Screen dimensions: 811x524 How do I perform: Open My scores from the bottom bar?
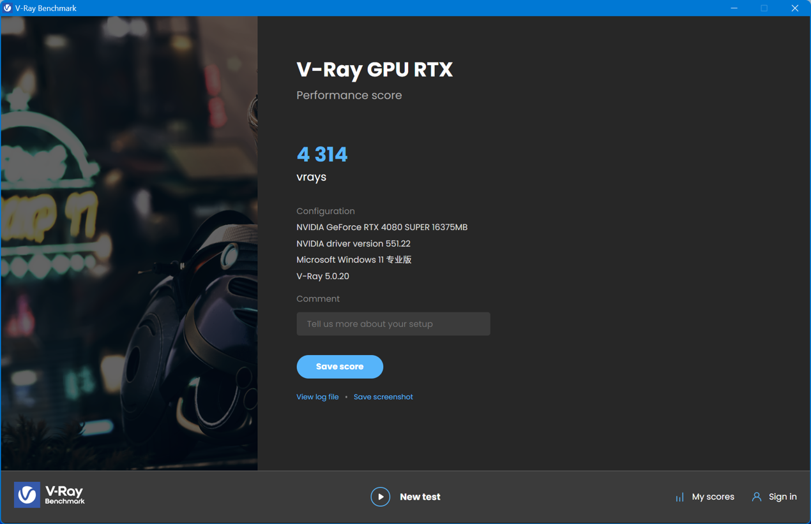click(x=713, y=497)
